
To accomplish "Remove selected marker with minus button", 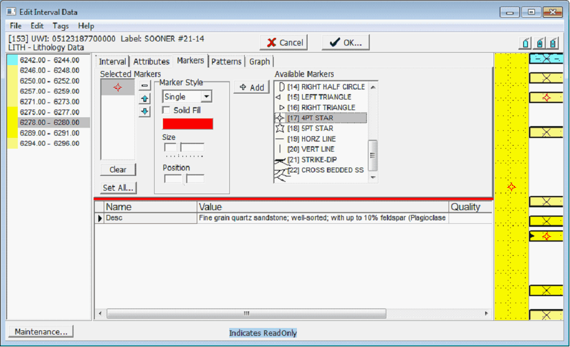I will [145, 85].
